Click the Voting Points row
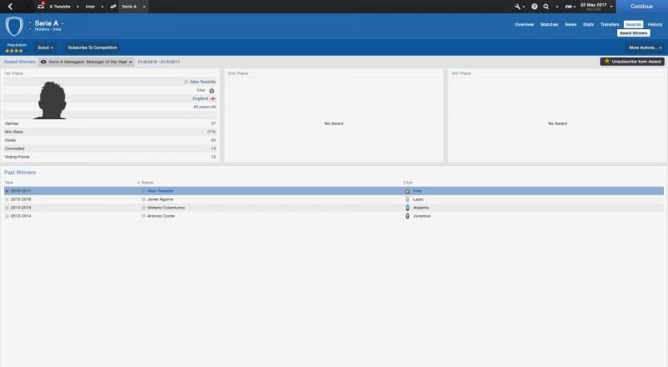 point(110,157)
